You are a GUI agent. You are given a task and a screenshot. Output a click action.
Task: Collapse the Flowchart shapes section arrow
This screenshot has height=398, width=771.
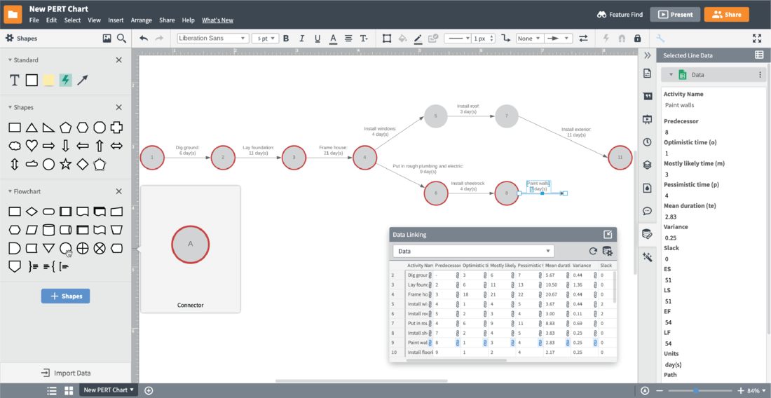click(x=11, y=191)
